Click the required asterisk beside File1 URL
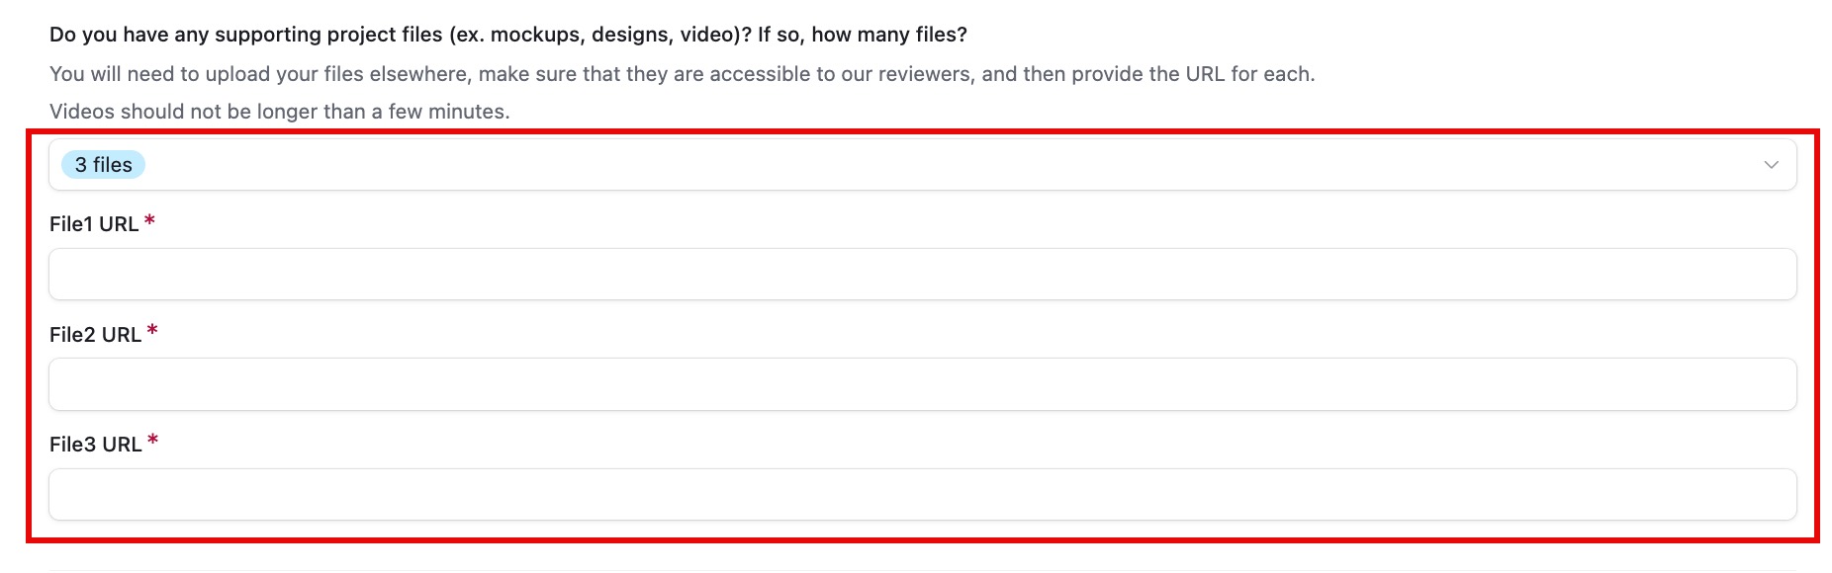 [x=149, y=221]
